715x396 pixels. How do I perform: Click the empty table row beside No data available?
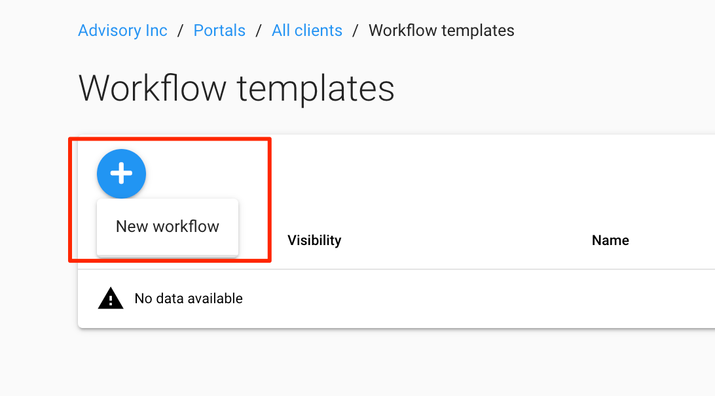click(458, 299)
